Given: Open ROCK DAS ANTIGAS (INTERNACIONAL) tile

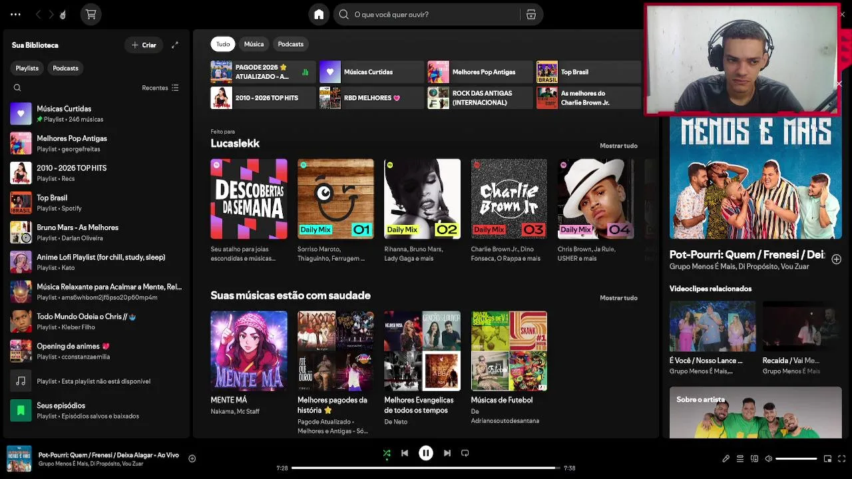Looking at the screenshot, I should [480, 98].
